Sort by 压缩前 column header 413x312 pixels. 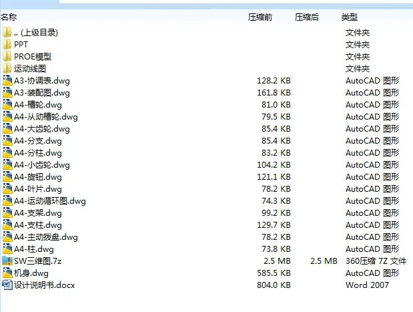(x=260, y=17)
